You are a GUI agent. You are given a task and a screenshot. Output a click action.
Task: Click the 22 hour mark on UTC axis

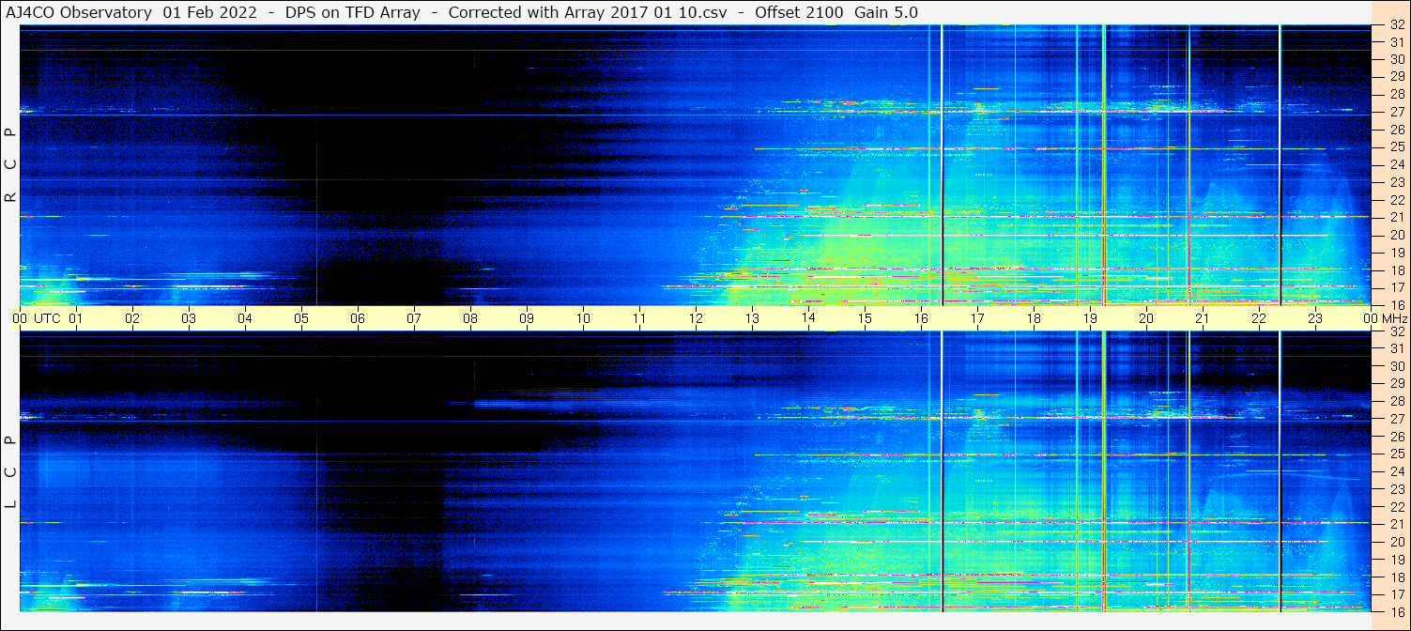(x=1259, y=318)
